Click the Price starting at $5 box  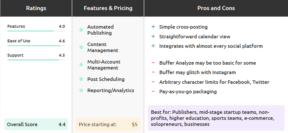point(108,124)
